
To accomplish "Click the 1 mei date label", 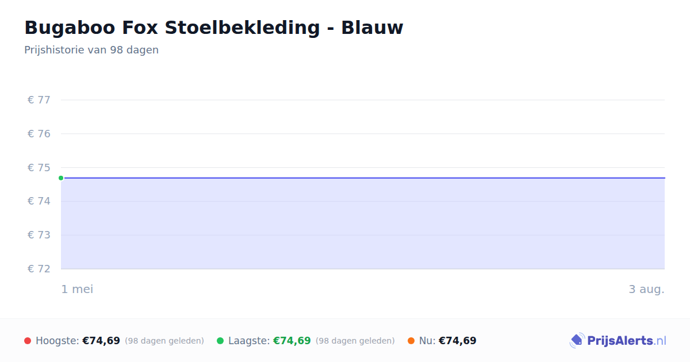I will (78, 289).
